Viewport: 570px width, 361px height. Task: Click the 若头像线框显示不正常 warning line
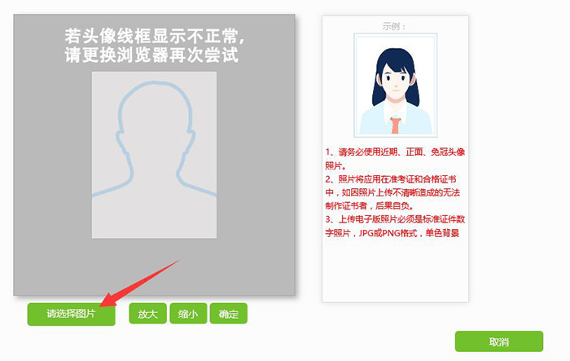click(155, 37)
